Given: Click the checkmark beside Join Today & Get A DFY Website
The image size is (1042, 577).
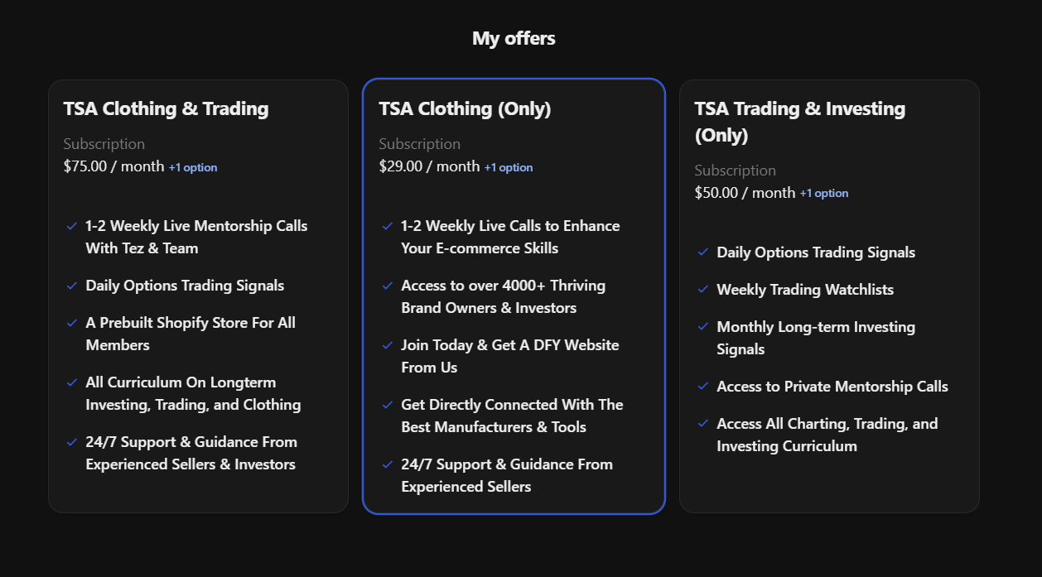Looking at the screenshot, I should tap(387, 345).
